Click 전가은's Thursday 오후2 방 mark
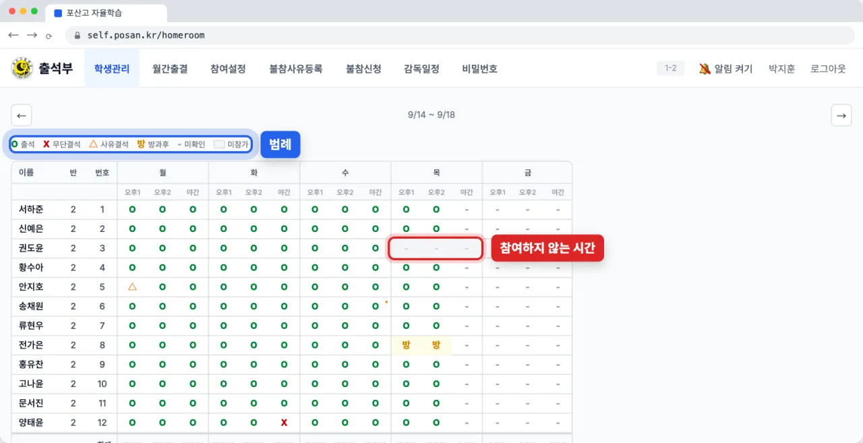Screen dimensions: 863x443 pyautogui.click(x=436, y=345)
